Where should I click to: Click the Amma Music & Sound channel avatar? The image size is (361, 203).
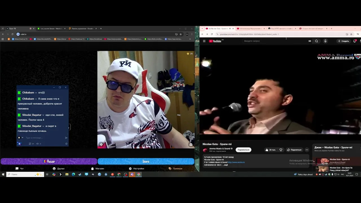pos(205,150)
